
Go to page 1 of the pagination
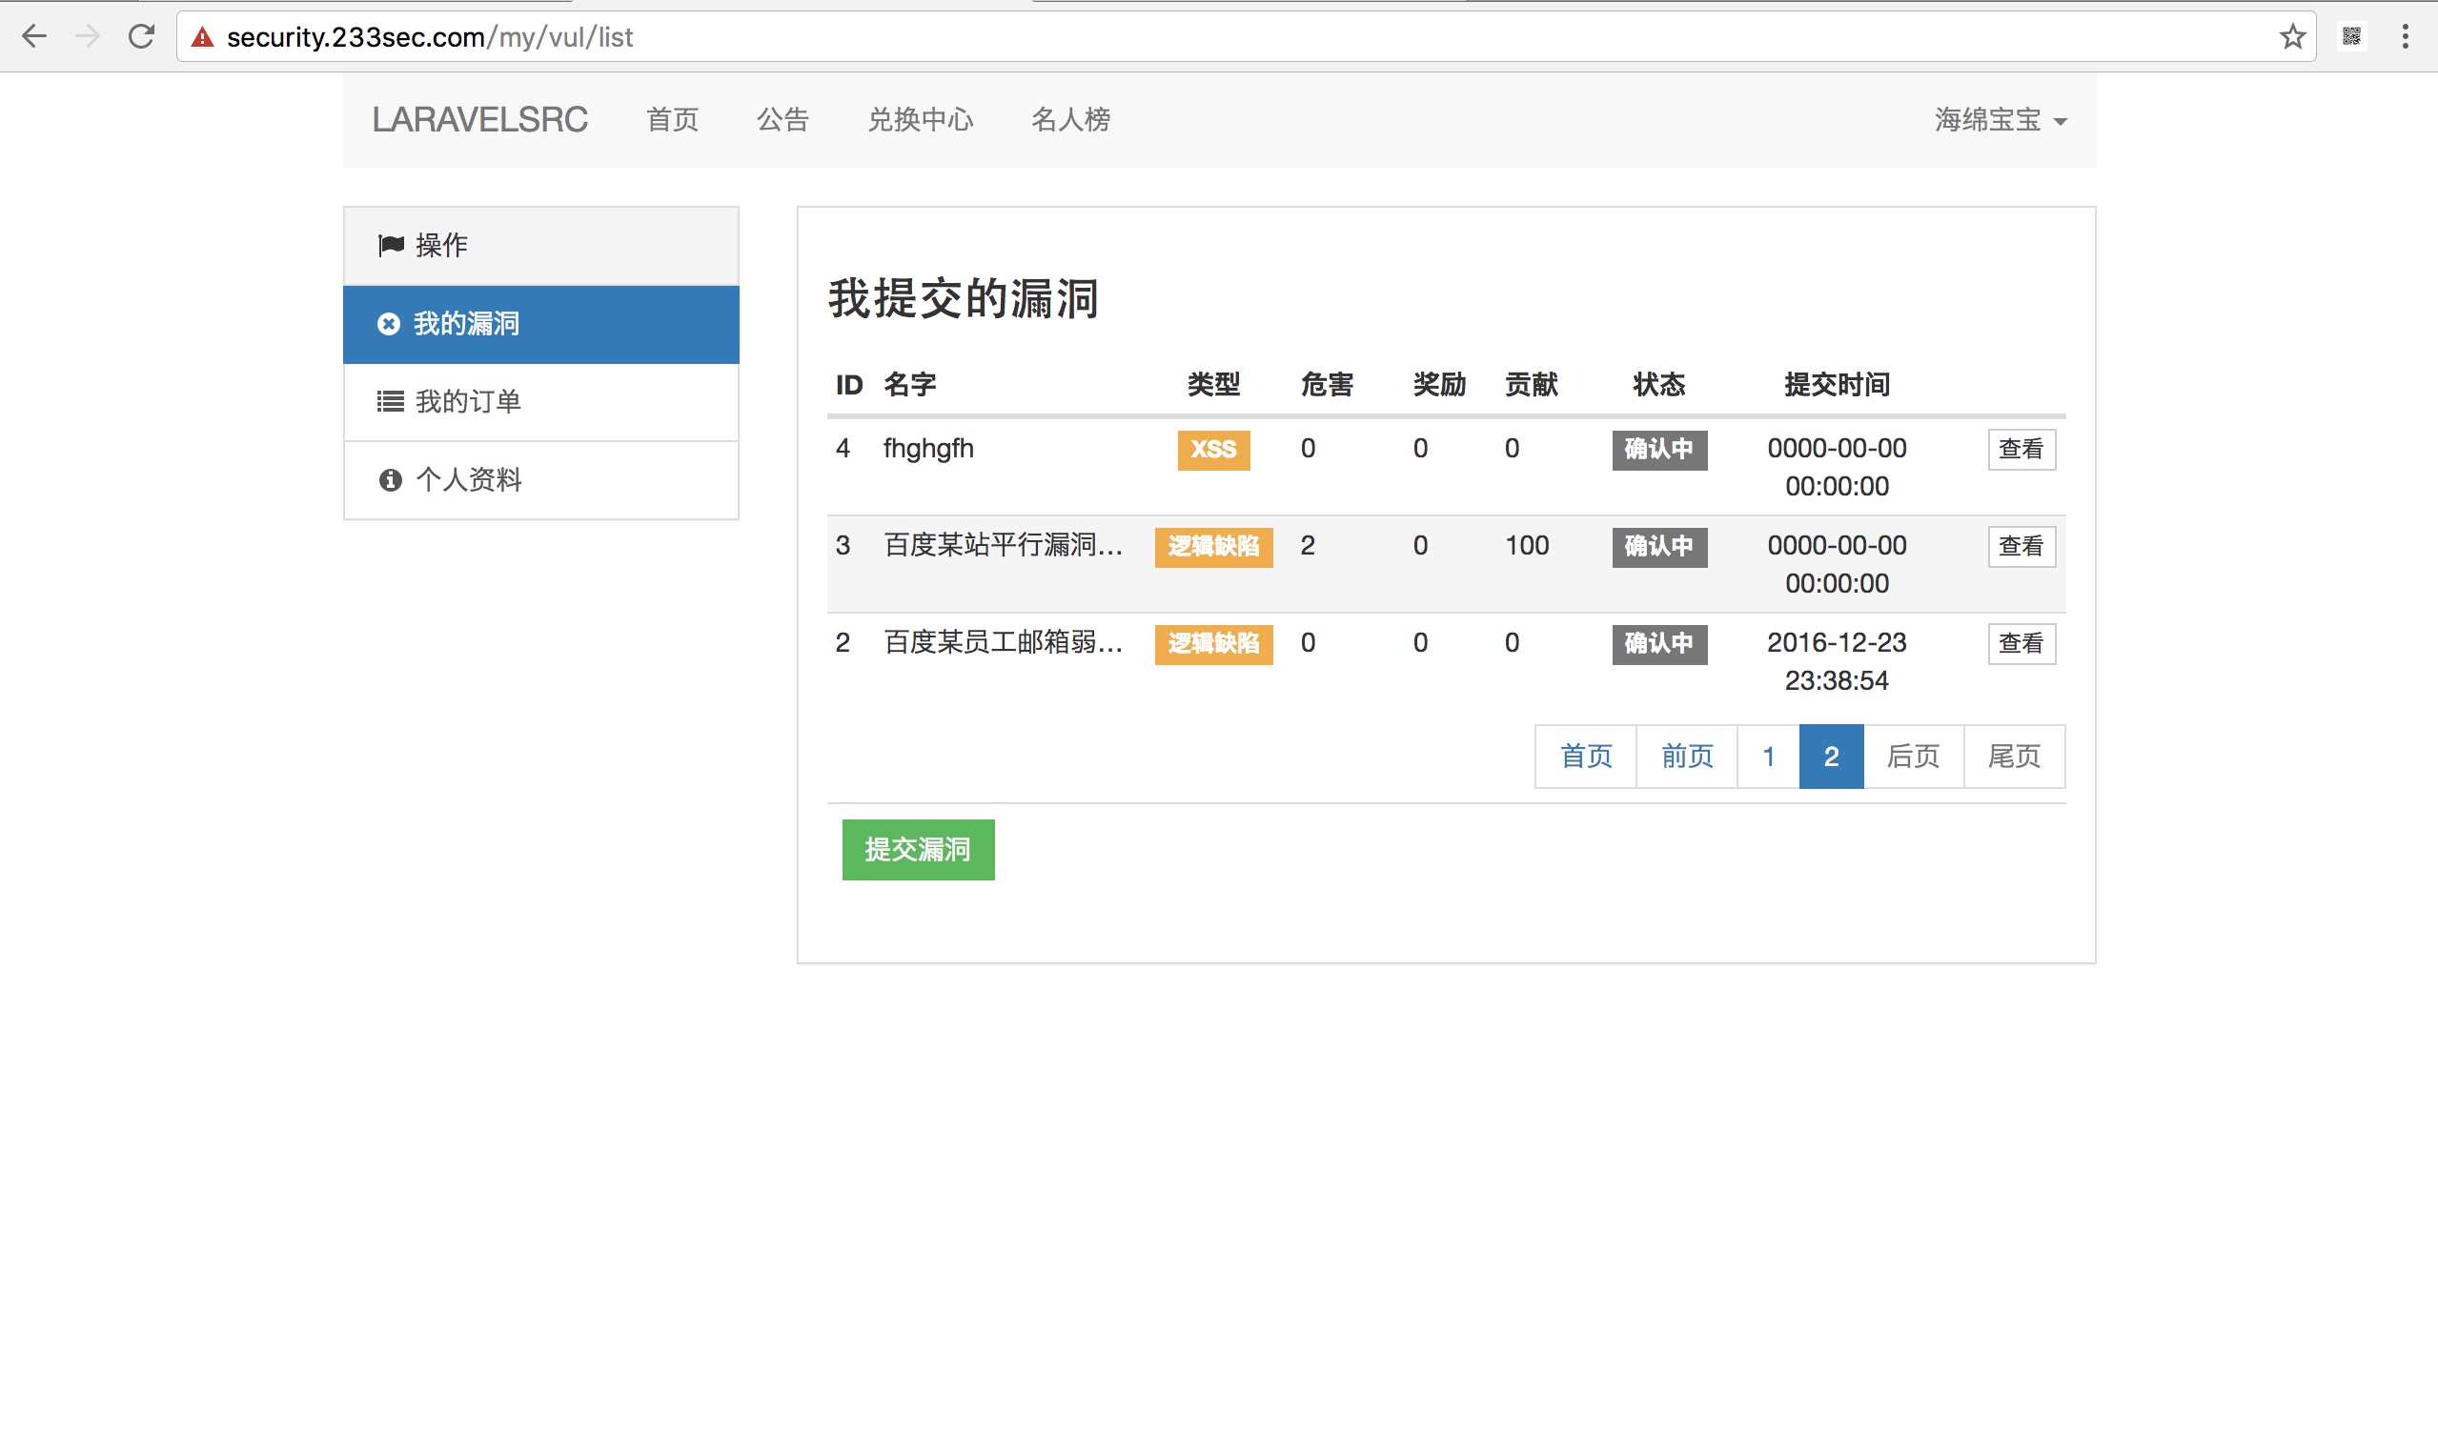tap(1768, 756)
